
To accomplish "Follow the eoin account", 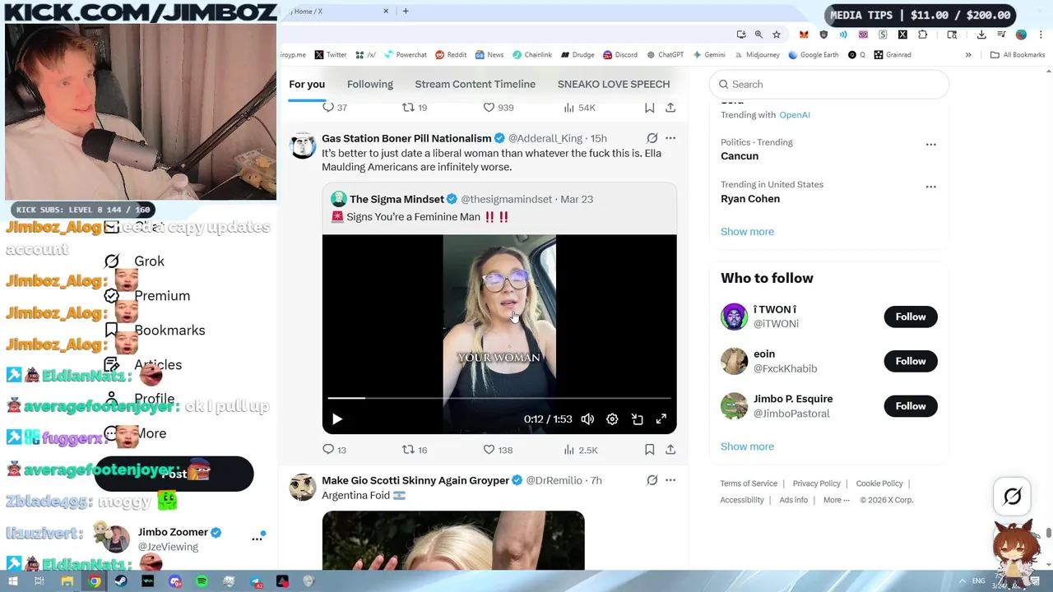I will coord(911,361).
